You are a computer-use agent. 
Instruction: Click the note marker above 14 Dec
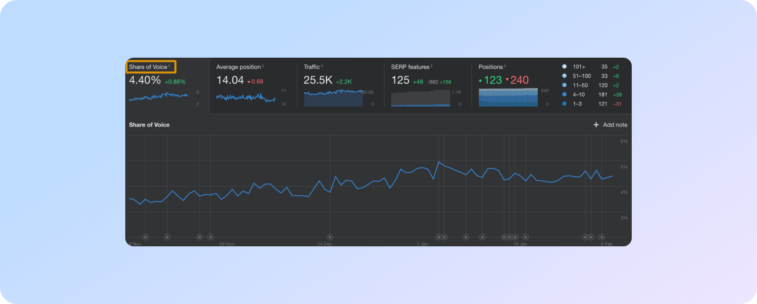(330, 237)
